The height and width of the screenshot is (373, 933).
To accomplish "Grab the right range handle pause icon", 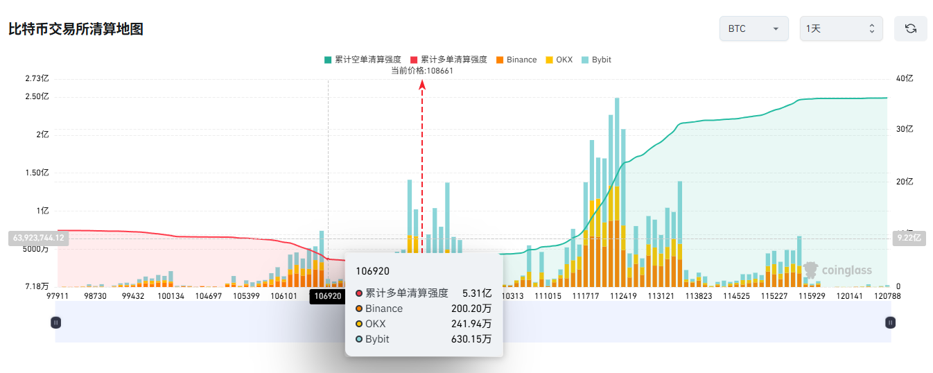I will pos(891,322).
